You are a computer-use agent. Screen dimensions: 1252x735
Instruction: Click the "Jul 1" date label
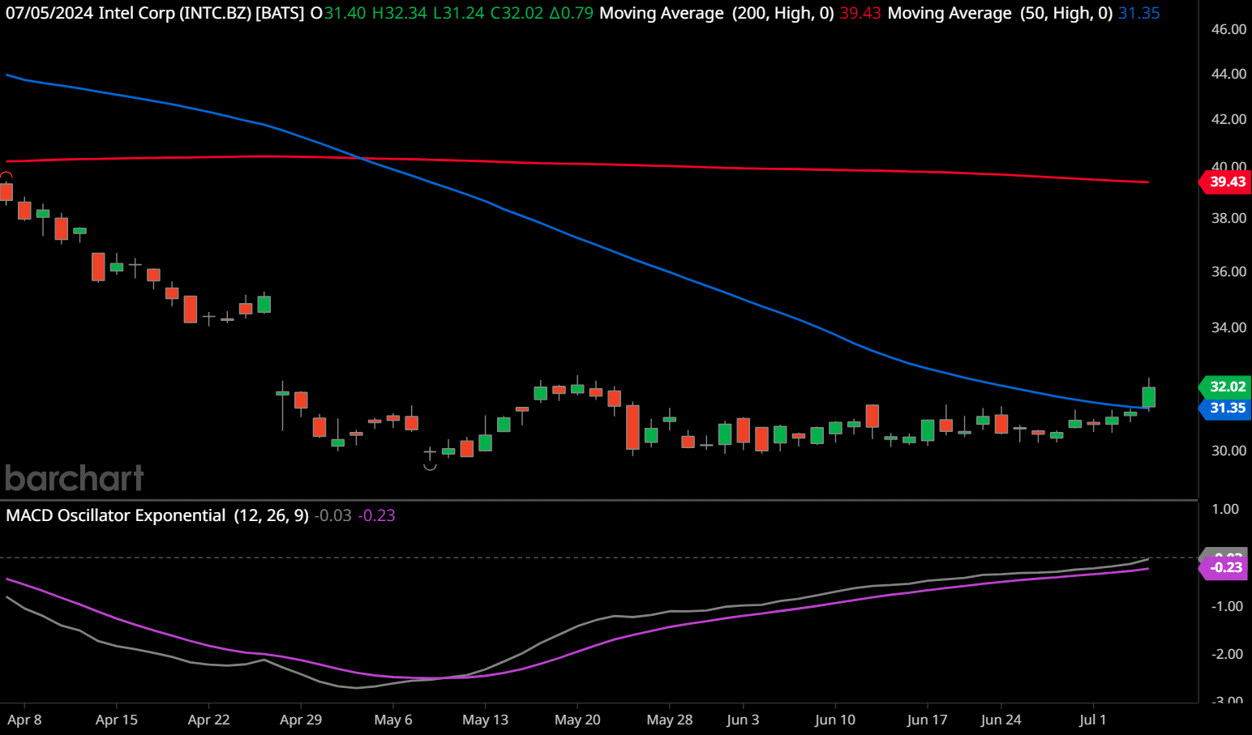tap(1093, 720)
